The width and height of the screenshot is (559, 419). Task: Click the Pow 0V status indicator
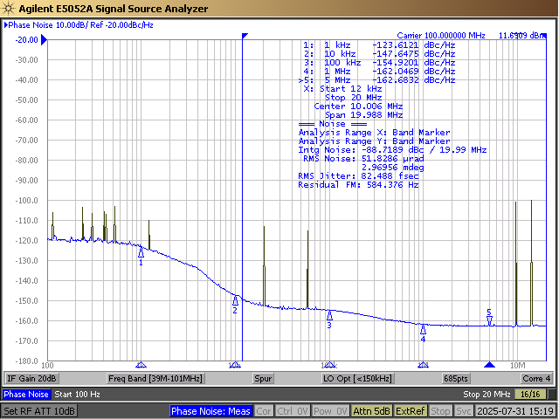point(330,411)
